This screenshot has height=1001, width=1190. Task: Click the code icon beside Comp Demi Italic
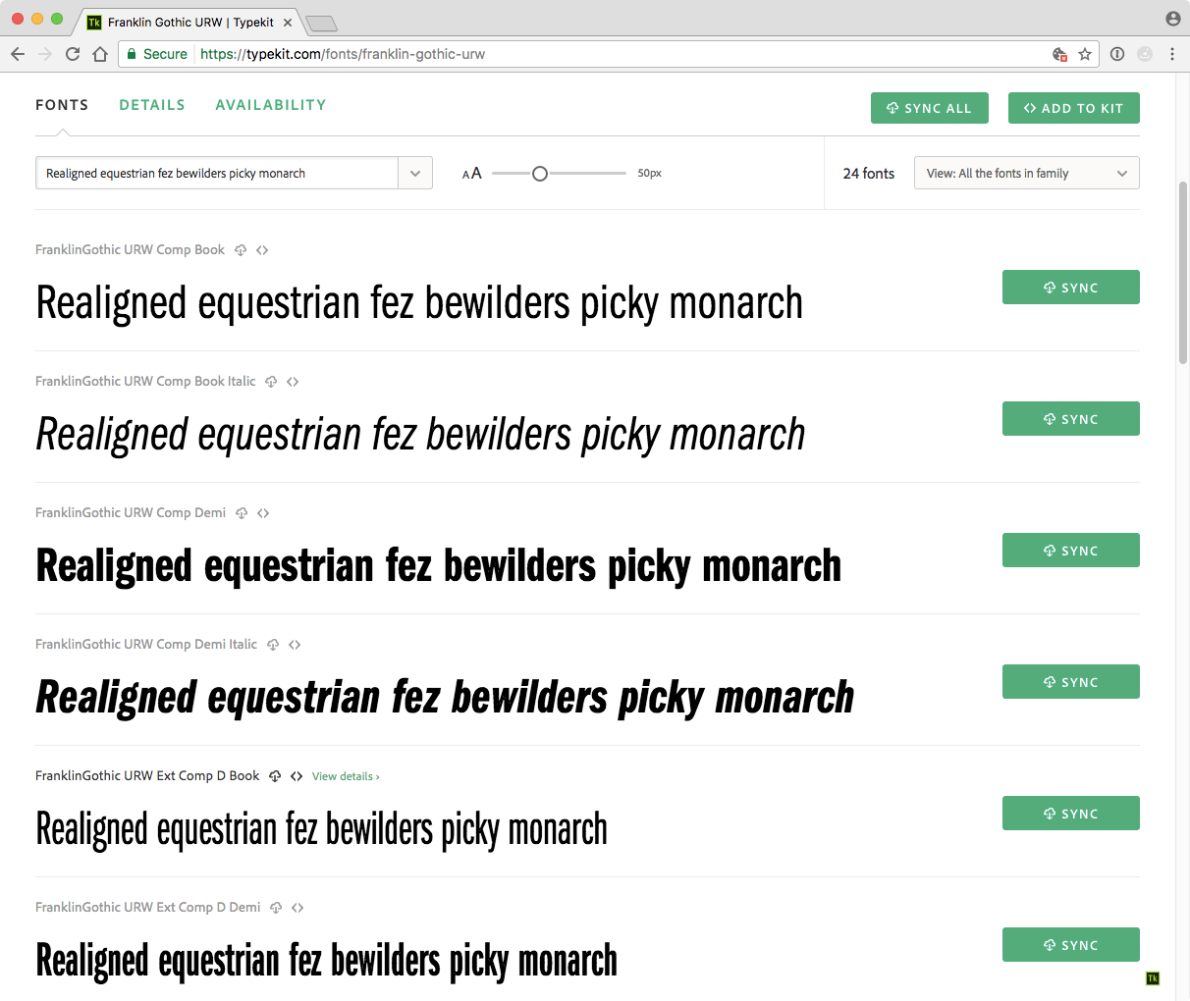tap(295, 645)
